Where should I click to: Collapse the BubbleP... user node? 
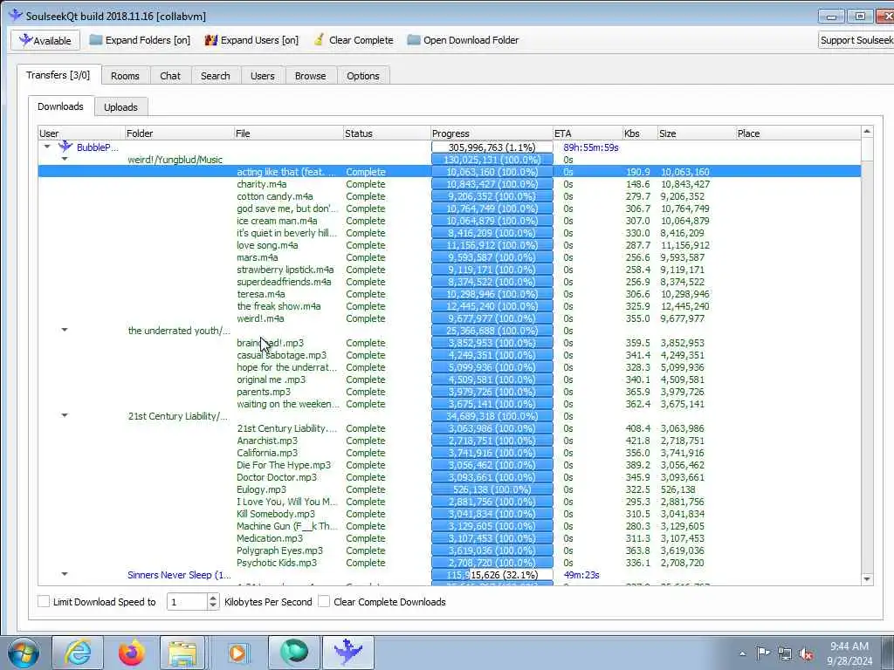pyautogui.click(x=47, y=147)
